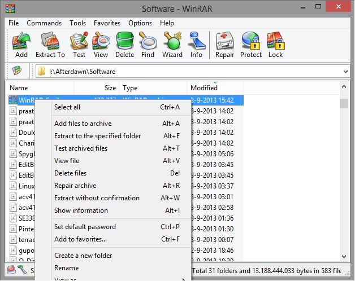Click the Add toolbar icon
This screenshot has height=281, width=355.
pyautogui.click(x=21, y=45)
